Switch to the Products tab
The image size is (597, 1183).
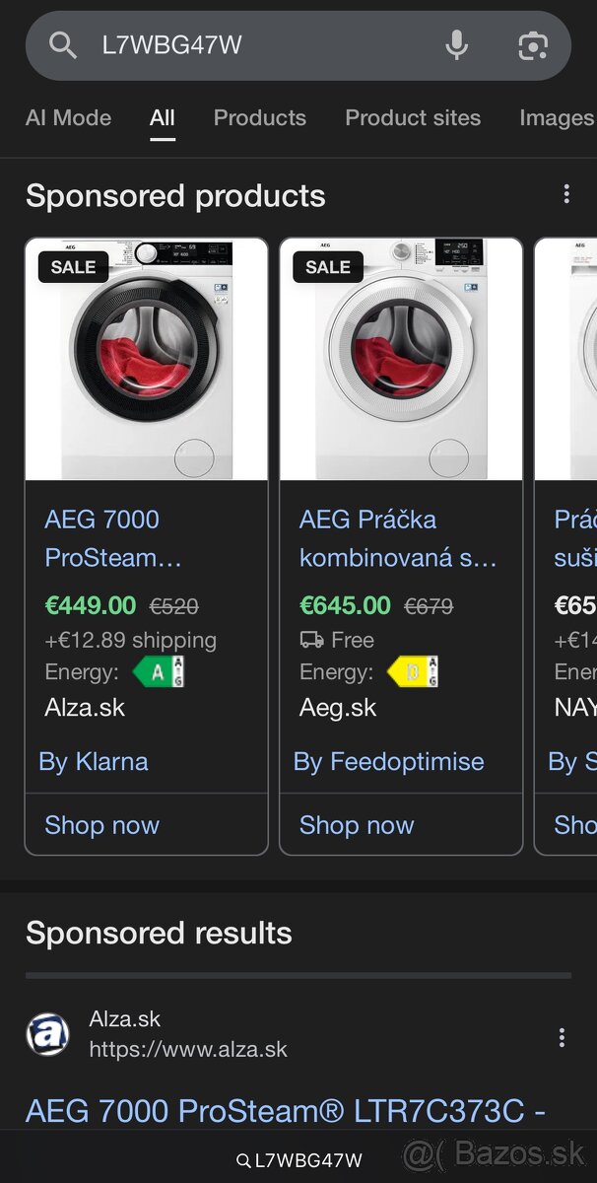pos(259,118)
